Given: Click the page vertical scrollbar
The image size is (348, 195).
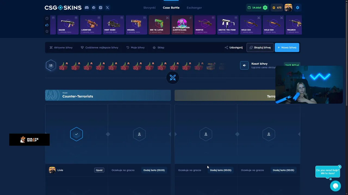Looking at the screenshot, I should tap(347, 54).
